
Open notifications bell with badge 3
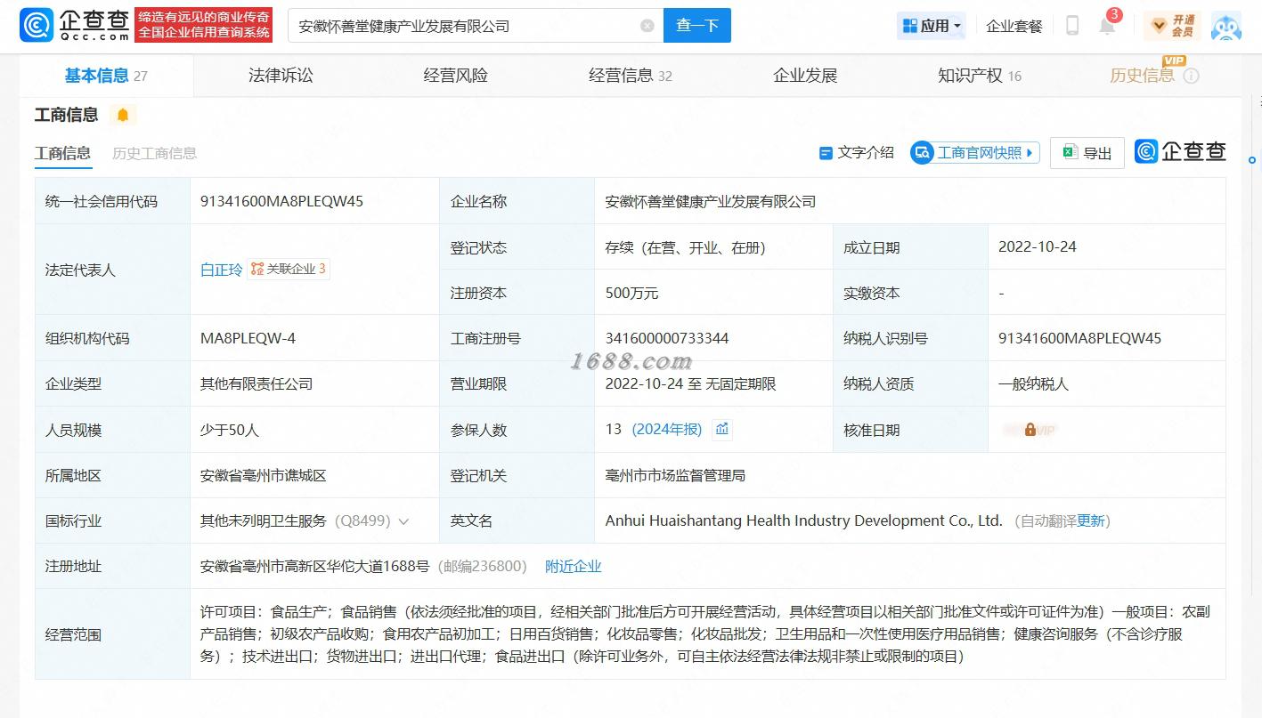[1107, 24]
